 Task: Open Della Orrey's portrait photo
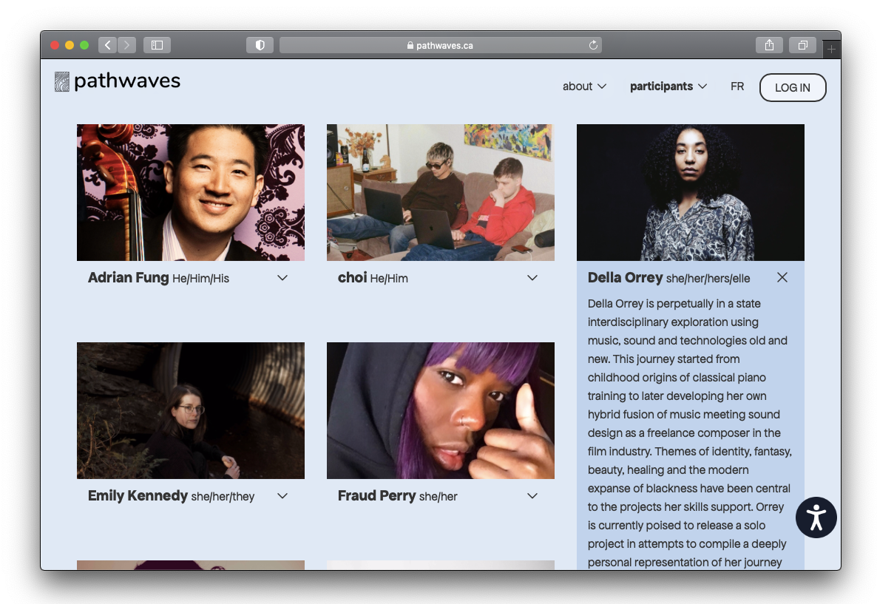tap(691, 192)
